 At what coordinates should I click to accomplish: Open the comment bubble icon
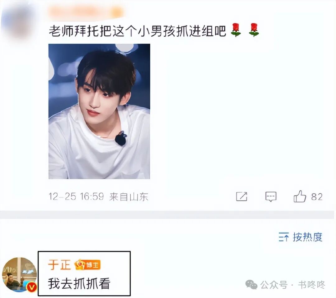pos(271,196)
